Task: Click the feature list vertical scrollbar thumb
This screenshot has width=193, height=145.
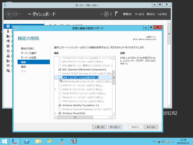Action: (x=114, y=77)
